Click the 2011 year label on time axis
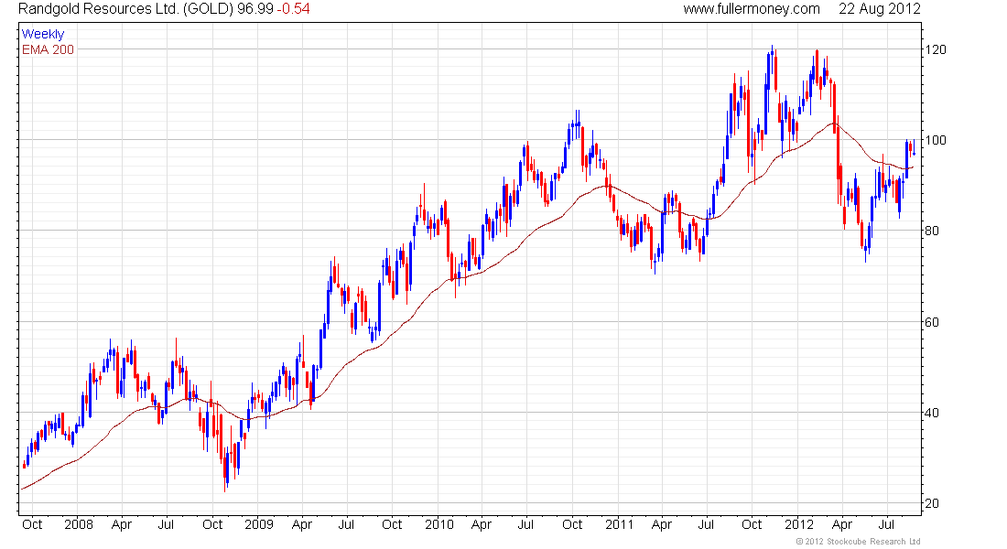The image size is (1007, 549). click(620, 524)
